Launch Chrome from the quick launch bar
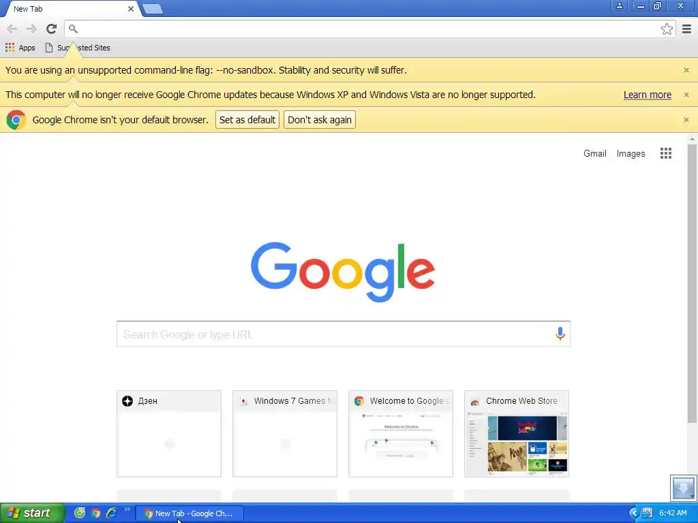This screenshot has height=523, width=698. [95, 513]
